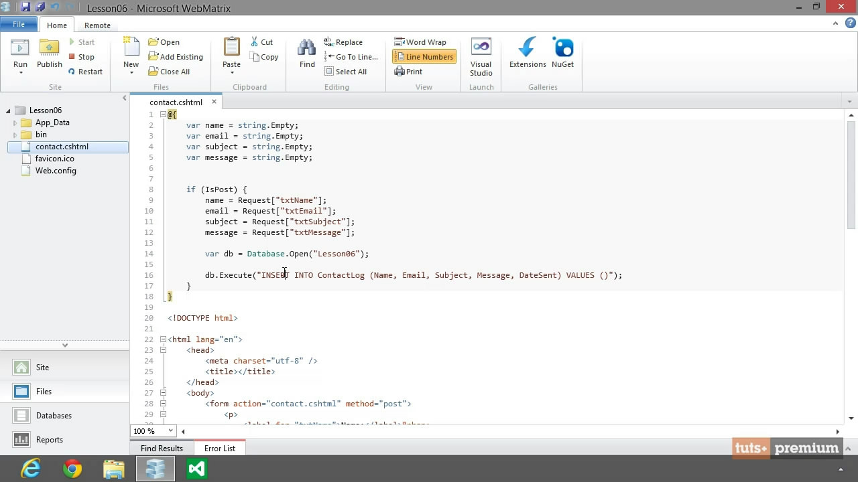This screenshot has height=482, width=858.
Task: Close All open files
Action: point(169,72)
